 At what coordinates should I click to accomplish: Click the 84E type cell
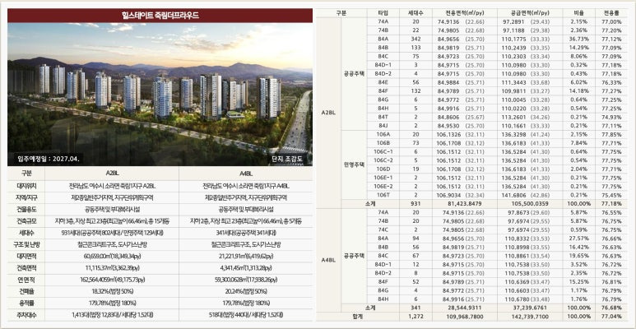(383, 82)
